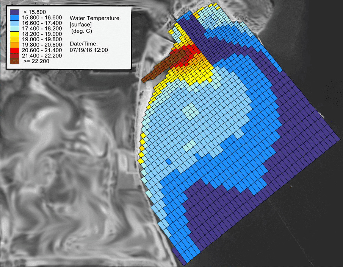Click the 20.600 - 21.400 red swatch
Image resolution: width=343 pixels, height=267 pixels.
point(14,50)
